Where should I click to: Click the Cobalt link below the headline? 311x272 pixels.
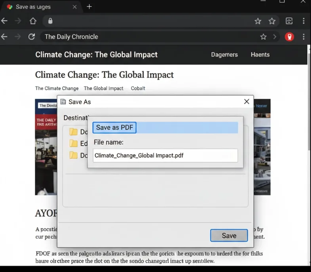(138, 88)
